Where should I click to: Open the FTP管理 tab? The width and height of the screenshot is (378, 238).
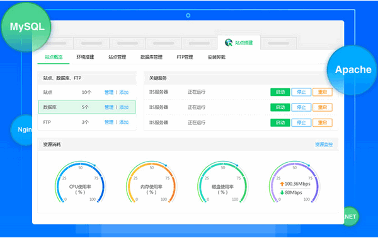click(x=185, y=57)
